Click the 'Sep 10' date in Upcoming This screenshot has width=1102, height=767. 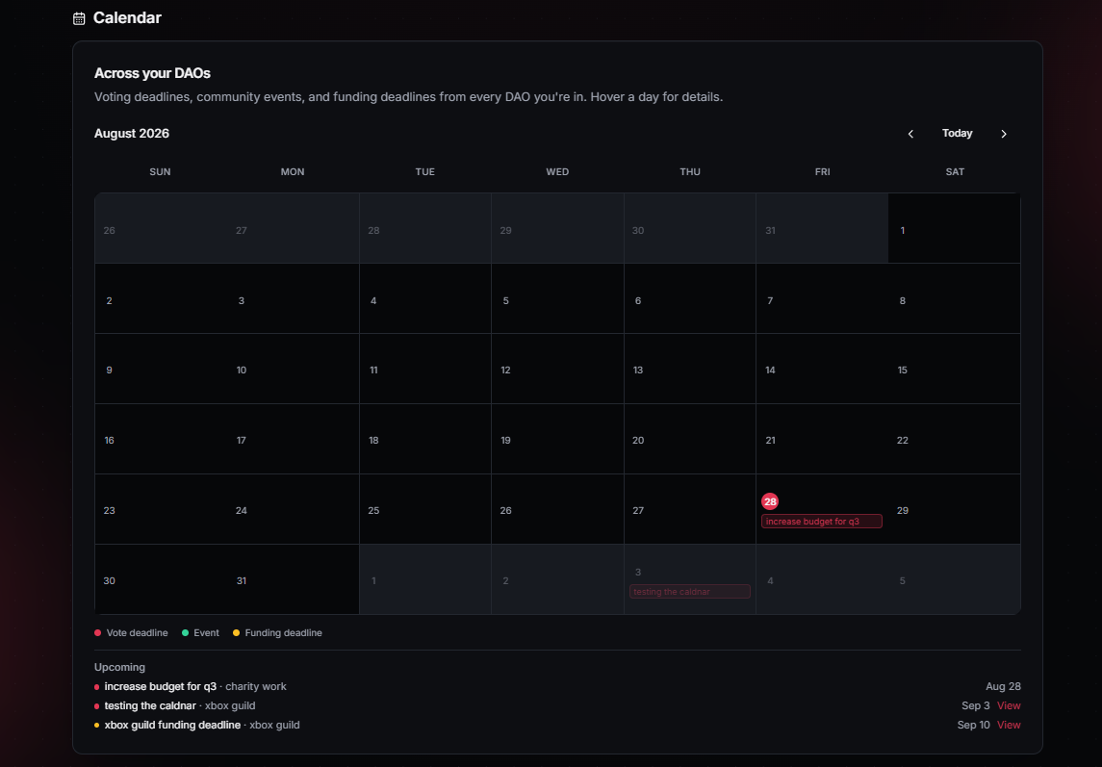[973, 725]
